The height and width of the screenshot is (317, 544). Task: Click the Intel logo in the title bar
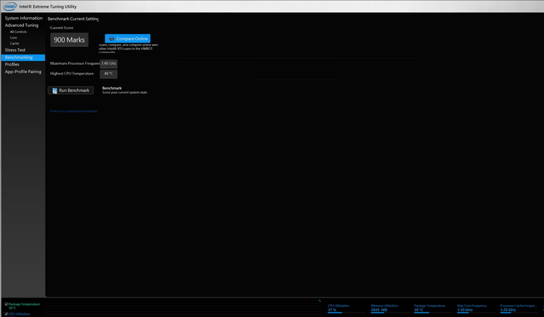(10, 6)
